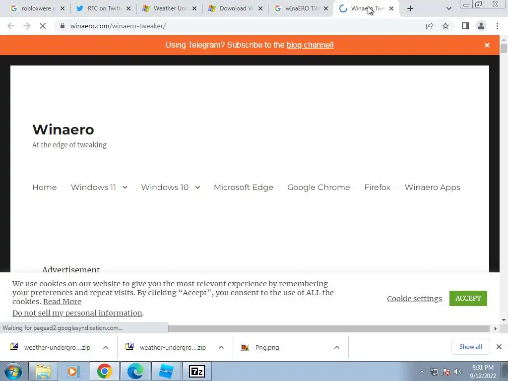Viewport: 508px width, 381px height.
Task: Click the volume speaker tray icon
Action: (458, 372)
